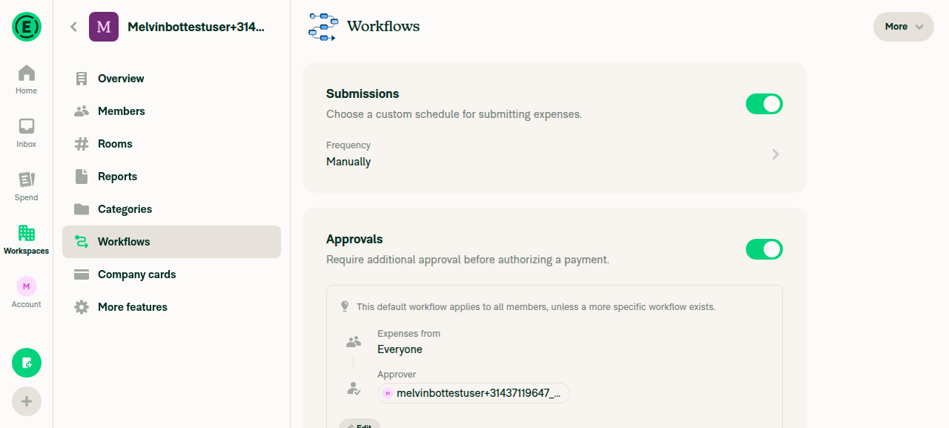Click the Company cards card icon
Viewport: 949px width, 428px height.
(82, 274)
